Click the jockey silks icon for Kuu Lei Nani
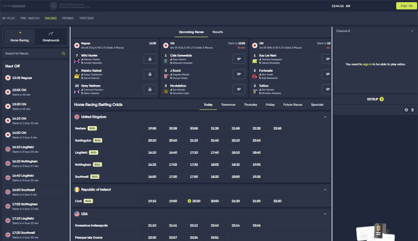 tap(254, 61)
